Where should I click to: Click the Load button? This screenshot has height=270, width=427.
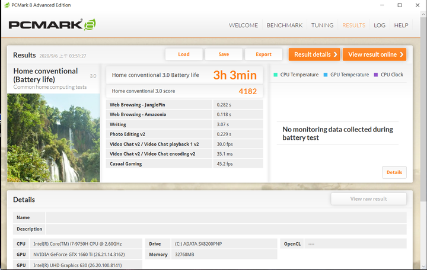[x=184, y=54]
